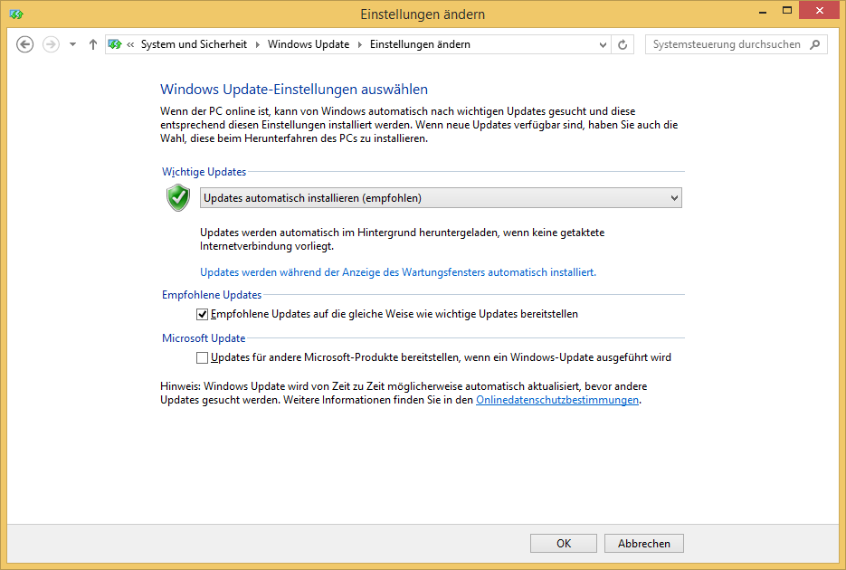
Task: Click the Abbrechen button
Action: tap(644, 544)
